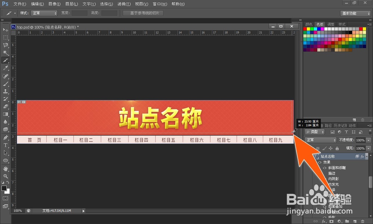Open the 文件(F) menu

pyautogui.click(x=19, y=4)
